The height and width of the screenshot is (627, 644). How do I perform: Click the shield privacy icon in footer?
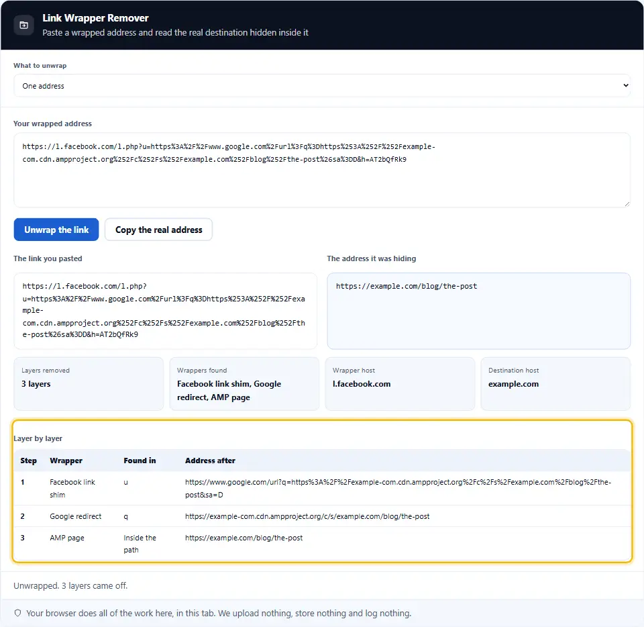coord(17,613)
